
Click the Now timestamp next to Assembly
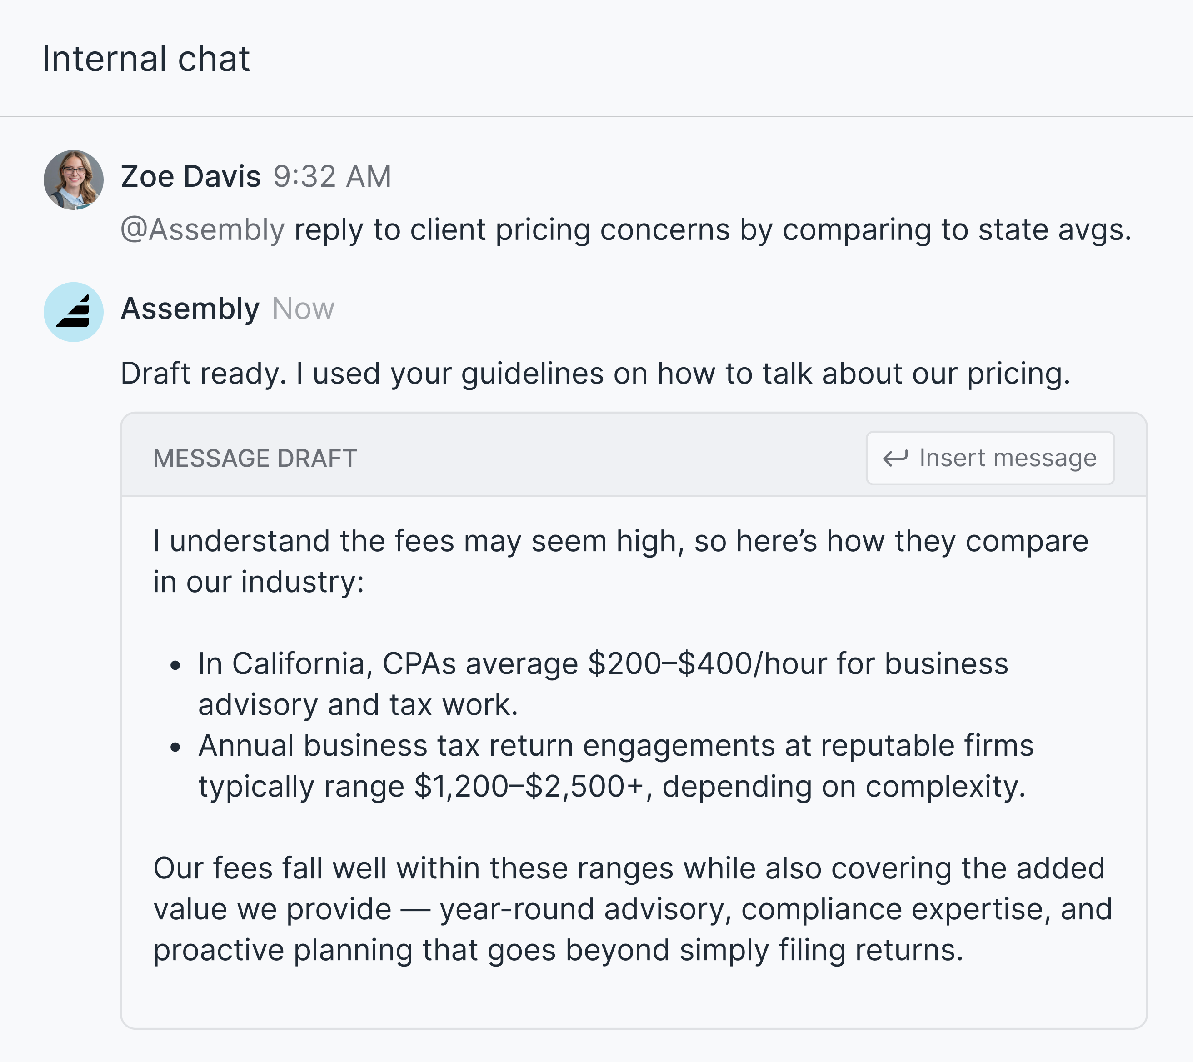[304, 309]
